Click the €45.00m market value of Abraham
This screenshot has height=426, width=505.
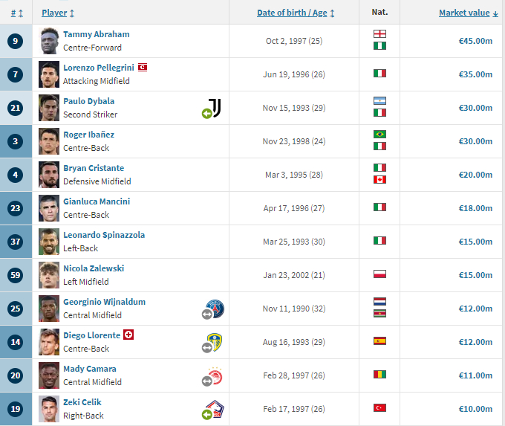tap(475, 41)
